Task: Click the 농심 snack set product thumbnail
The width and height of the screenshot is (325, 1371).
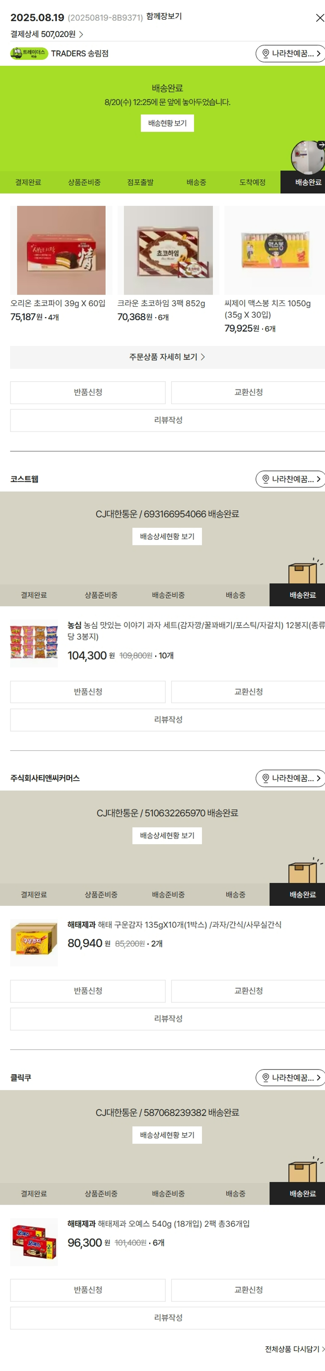Action: click(x=34, y=643)
